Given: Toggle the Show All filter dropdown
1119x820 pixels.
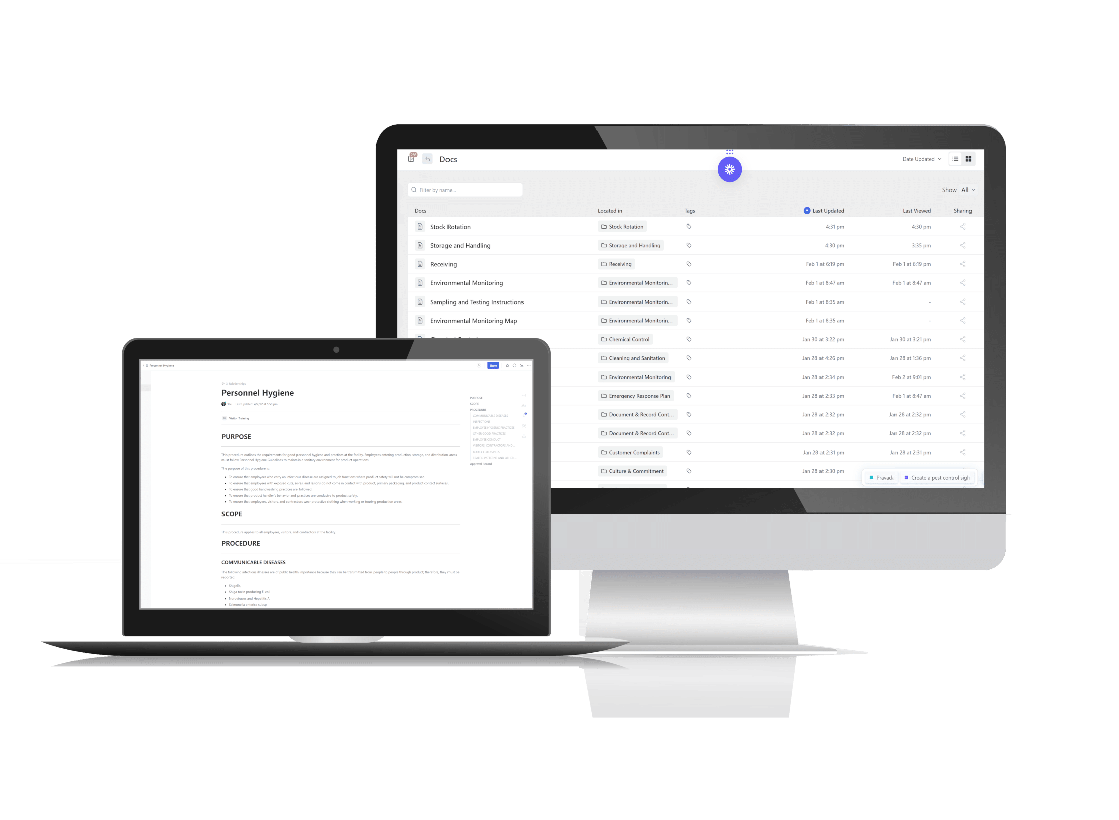Looking at the screenshot, I should [x=967, y=189].
